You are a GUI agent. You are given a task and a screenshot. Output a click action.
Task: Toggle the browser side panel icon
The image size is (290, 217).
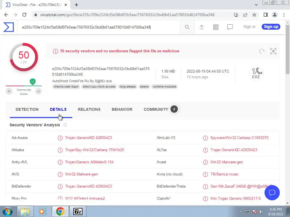(266, 15)
